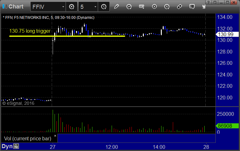Image resolution: width=240 pixels, height=151 pixels.
Task: Click the trade up-down arrows icon
Action: 179,7
